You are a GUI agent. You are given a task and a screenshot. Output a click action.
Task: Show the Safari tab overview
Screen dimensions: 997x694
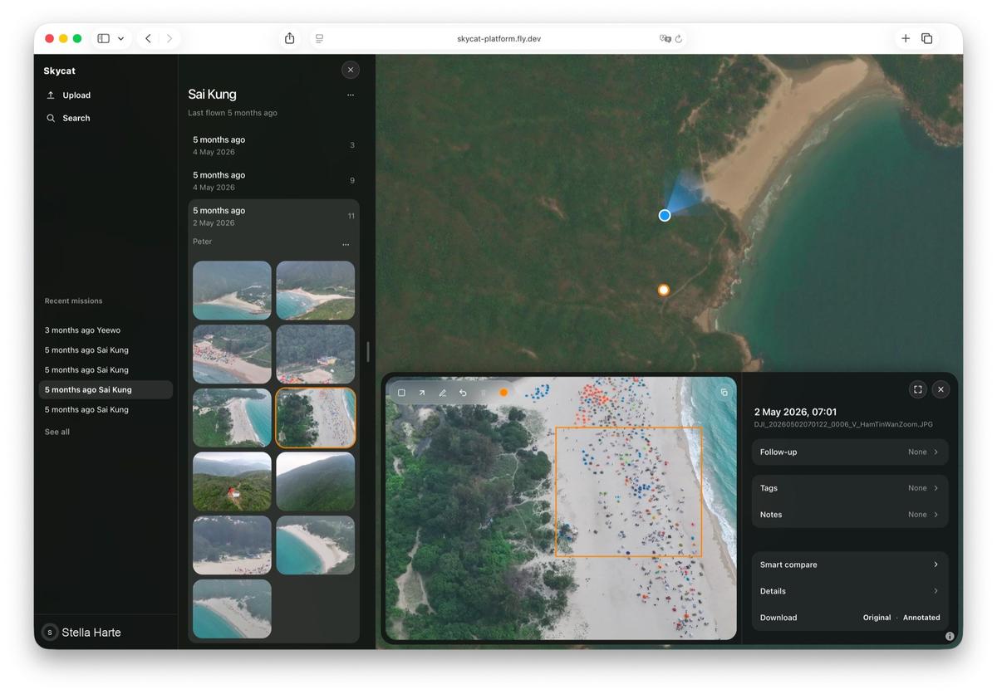927,38
